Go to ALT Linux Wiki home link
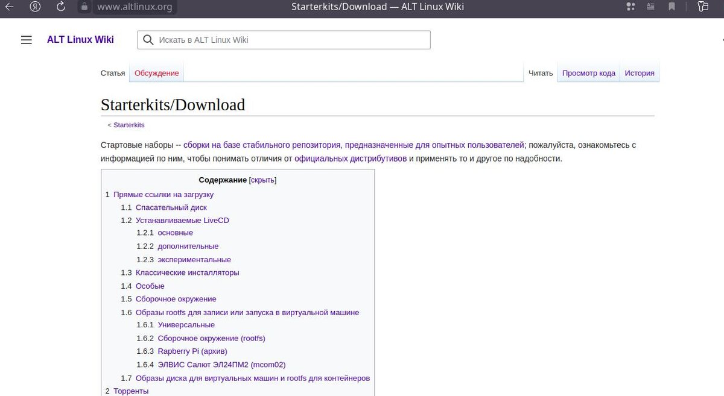This screenshot has width=724, height=396. [x=80, y=40]
